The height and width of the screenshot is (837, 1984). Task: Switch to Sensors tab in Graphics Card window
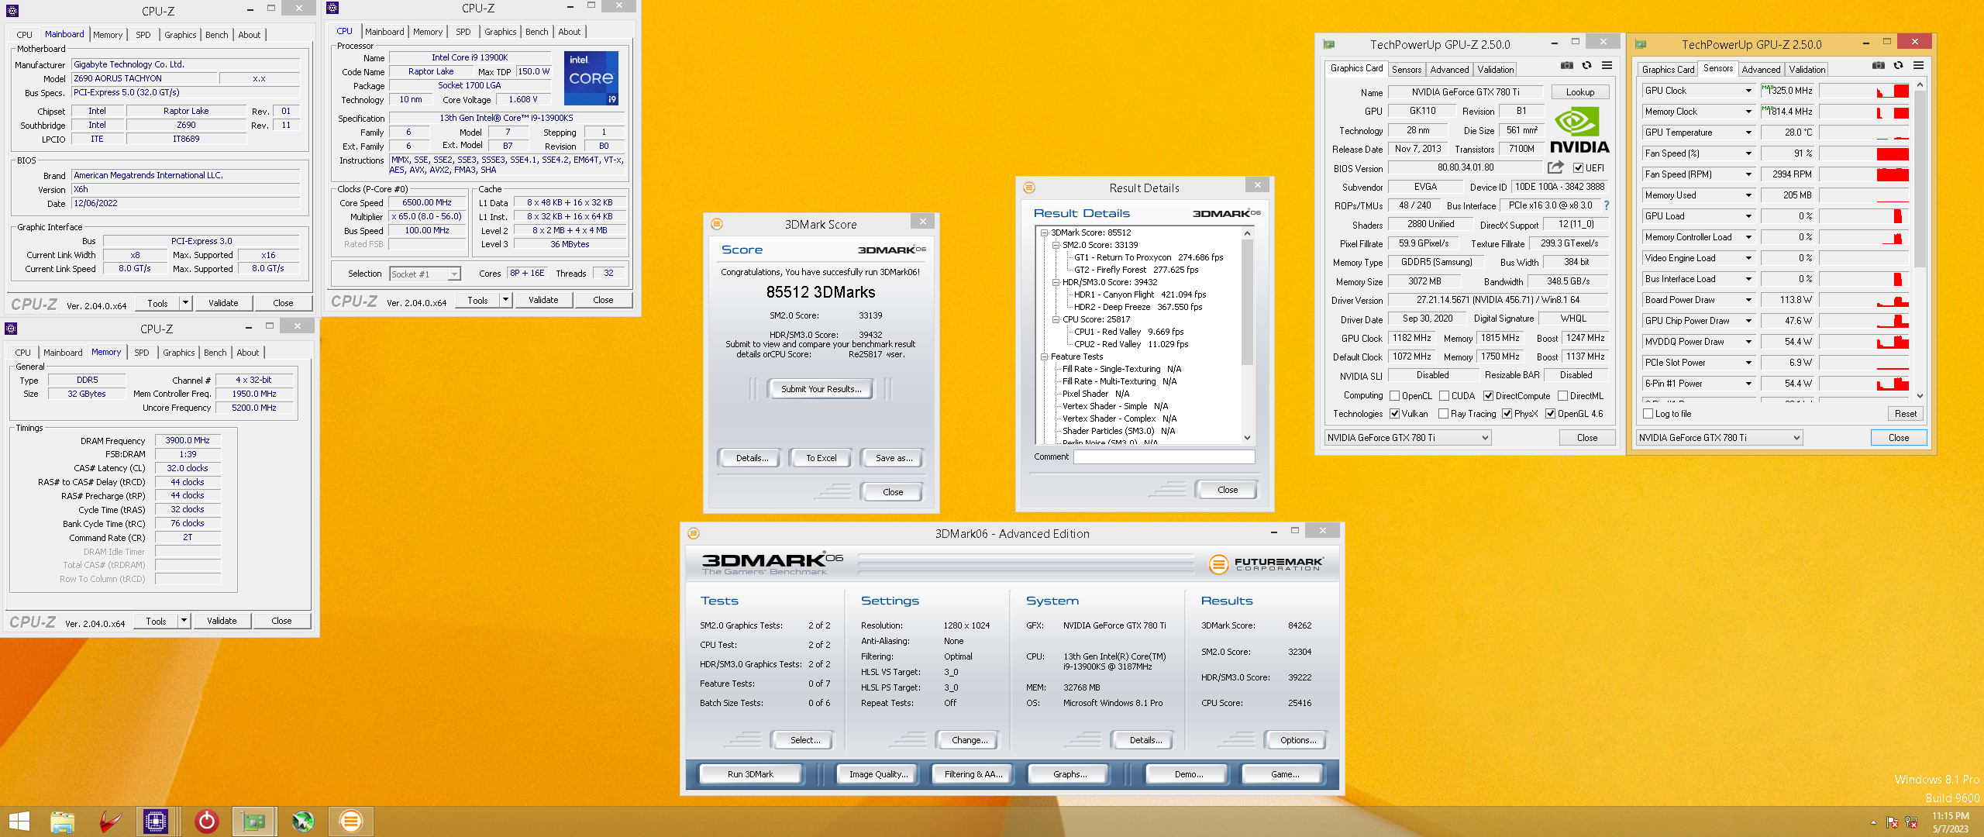click(1407, 69)
